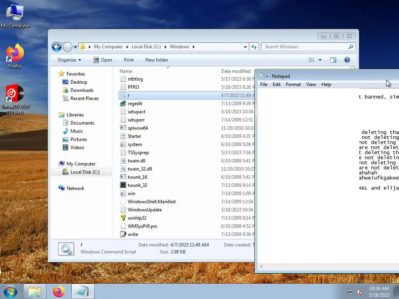
Task: Select the setupact file
Action: pyautogui.click(x=136, y=112)
